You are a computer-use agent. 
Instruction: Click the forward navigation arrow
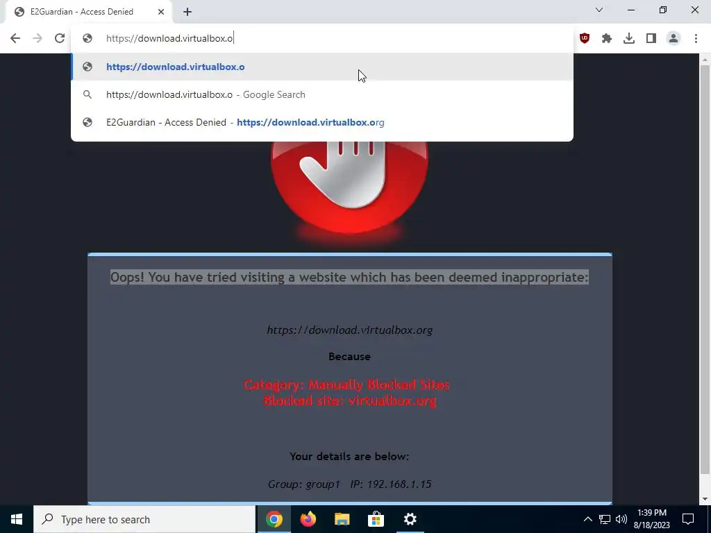[x=37, y=39]
